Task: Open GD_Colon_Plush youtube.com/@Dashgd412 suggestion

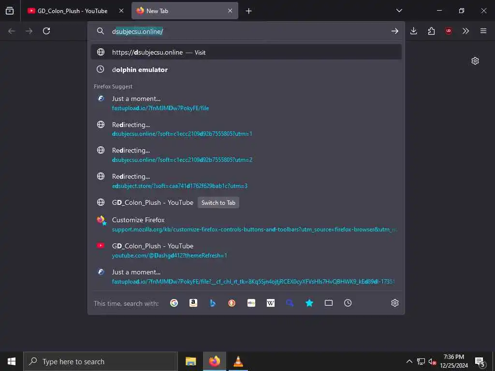Action: [x=246, y=251]
